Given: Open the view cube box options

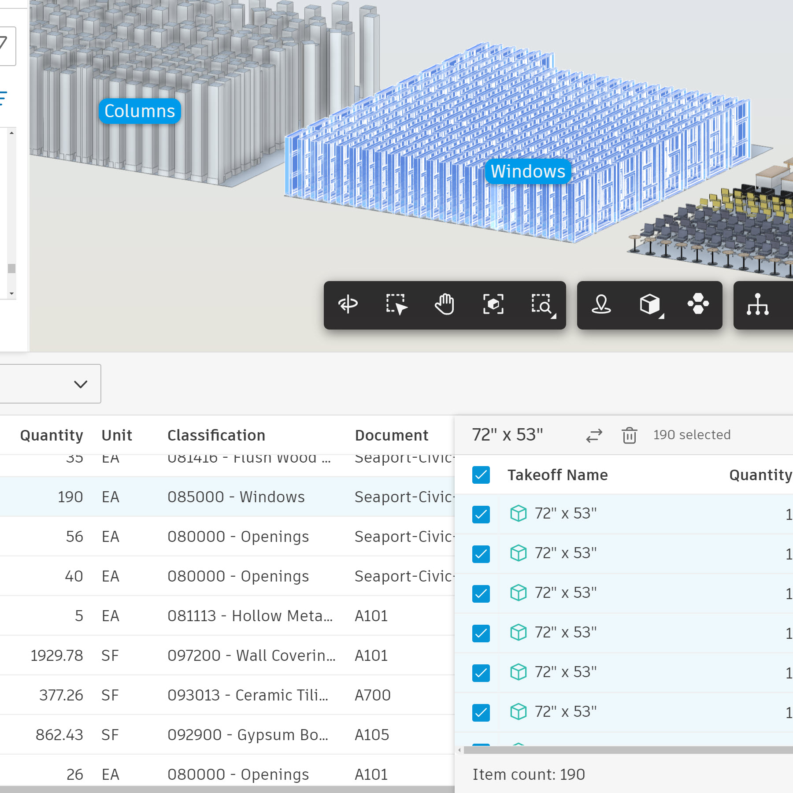Looking at the screenshot, I should (x=650, y=304).
